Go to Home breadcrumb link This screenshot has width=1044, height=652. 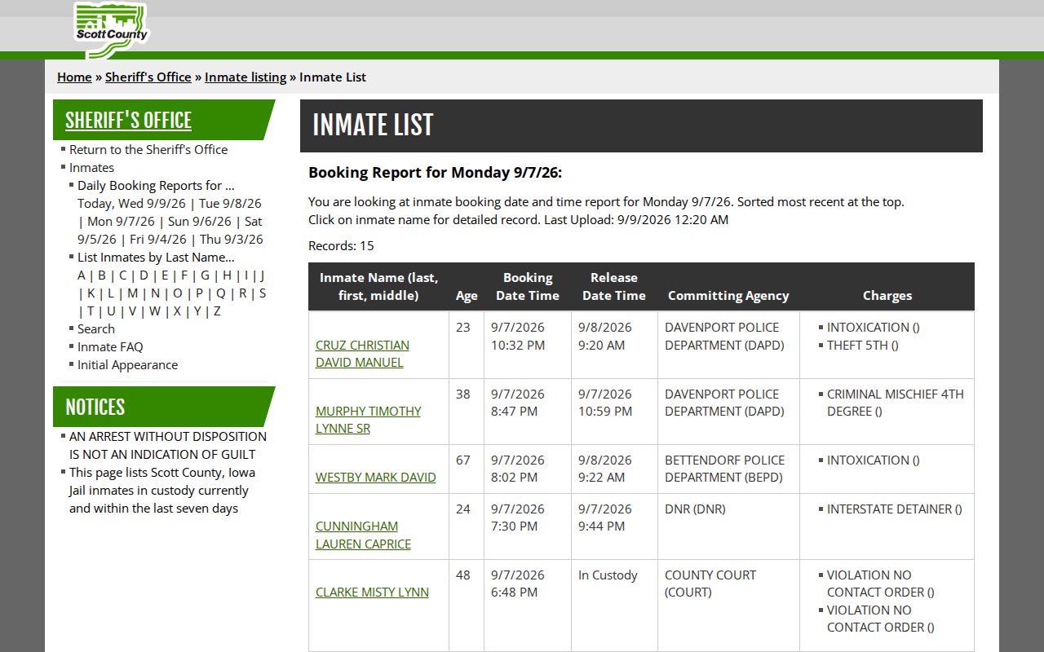pyautogui.click(x=74, y=77)
